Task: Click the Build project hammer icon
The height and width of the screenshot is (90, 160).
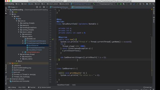Action: click(x=94, y=4)
